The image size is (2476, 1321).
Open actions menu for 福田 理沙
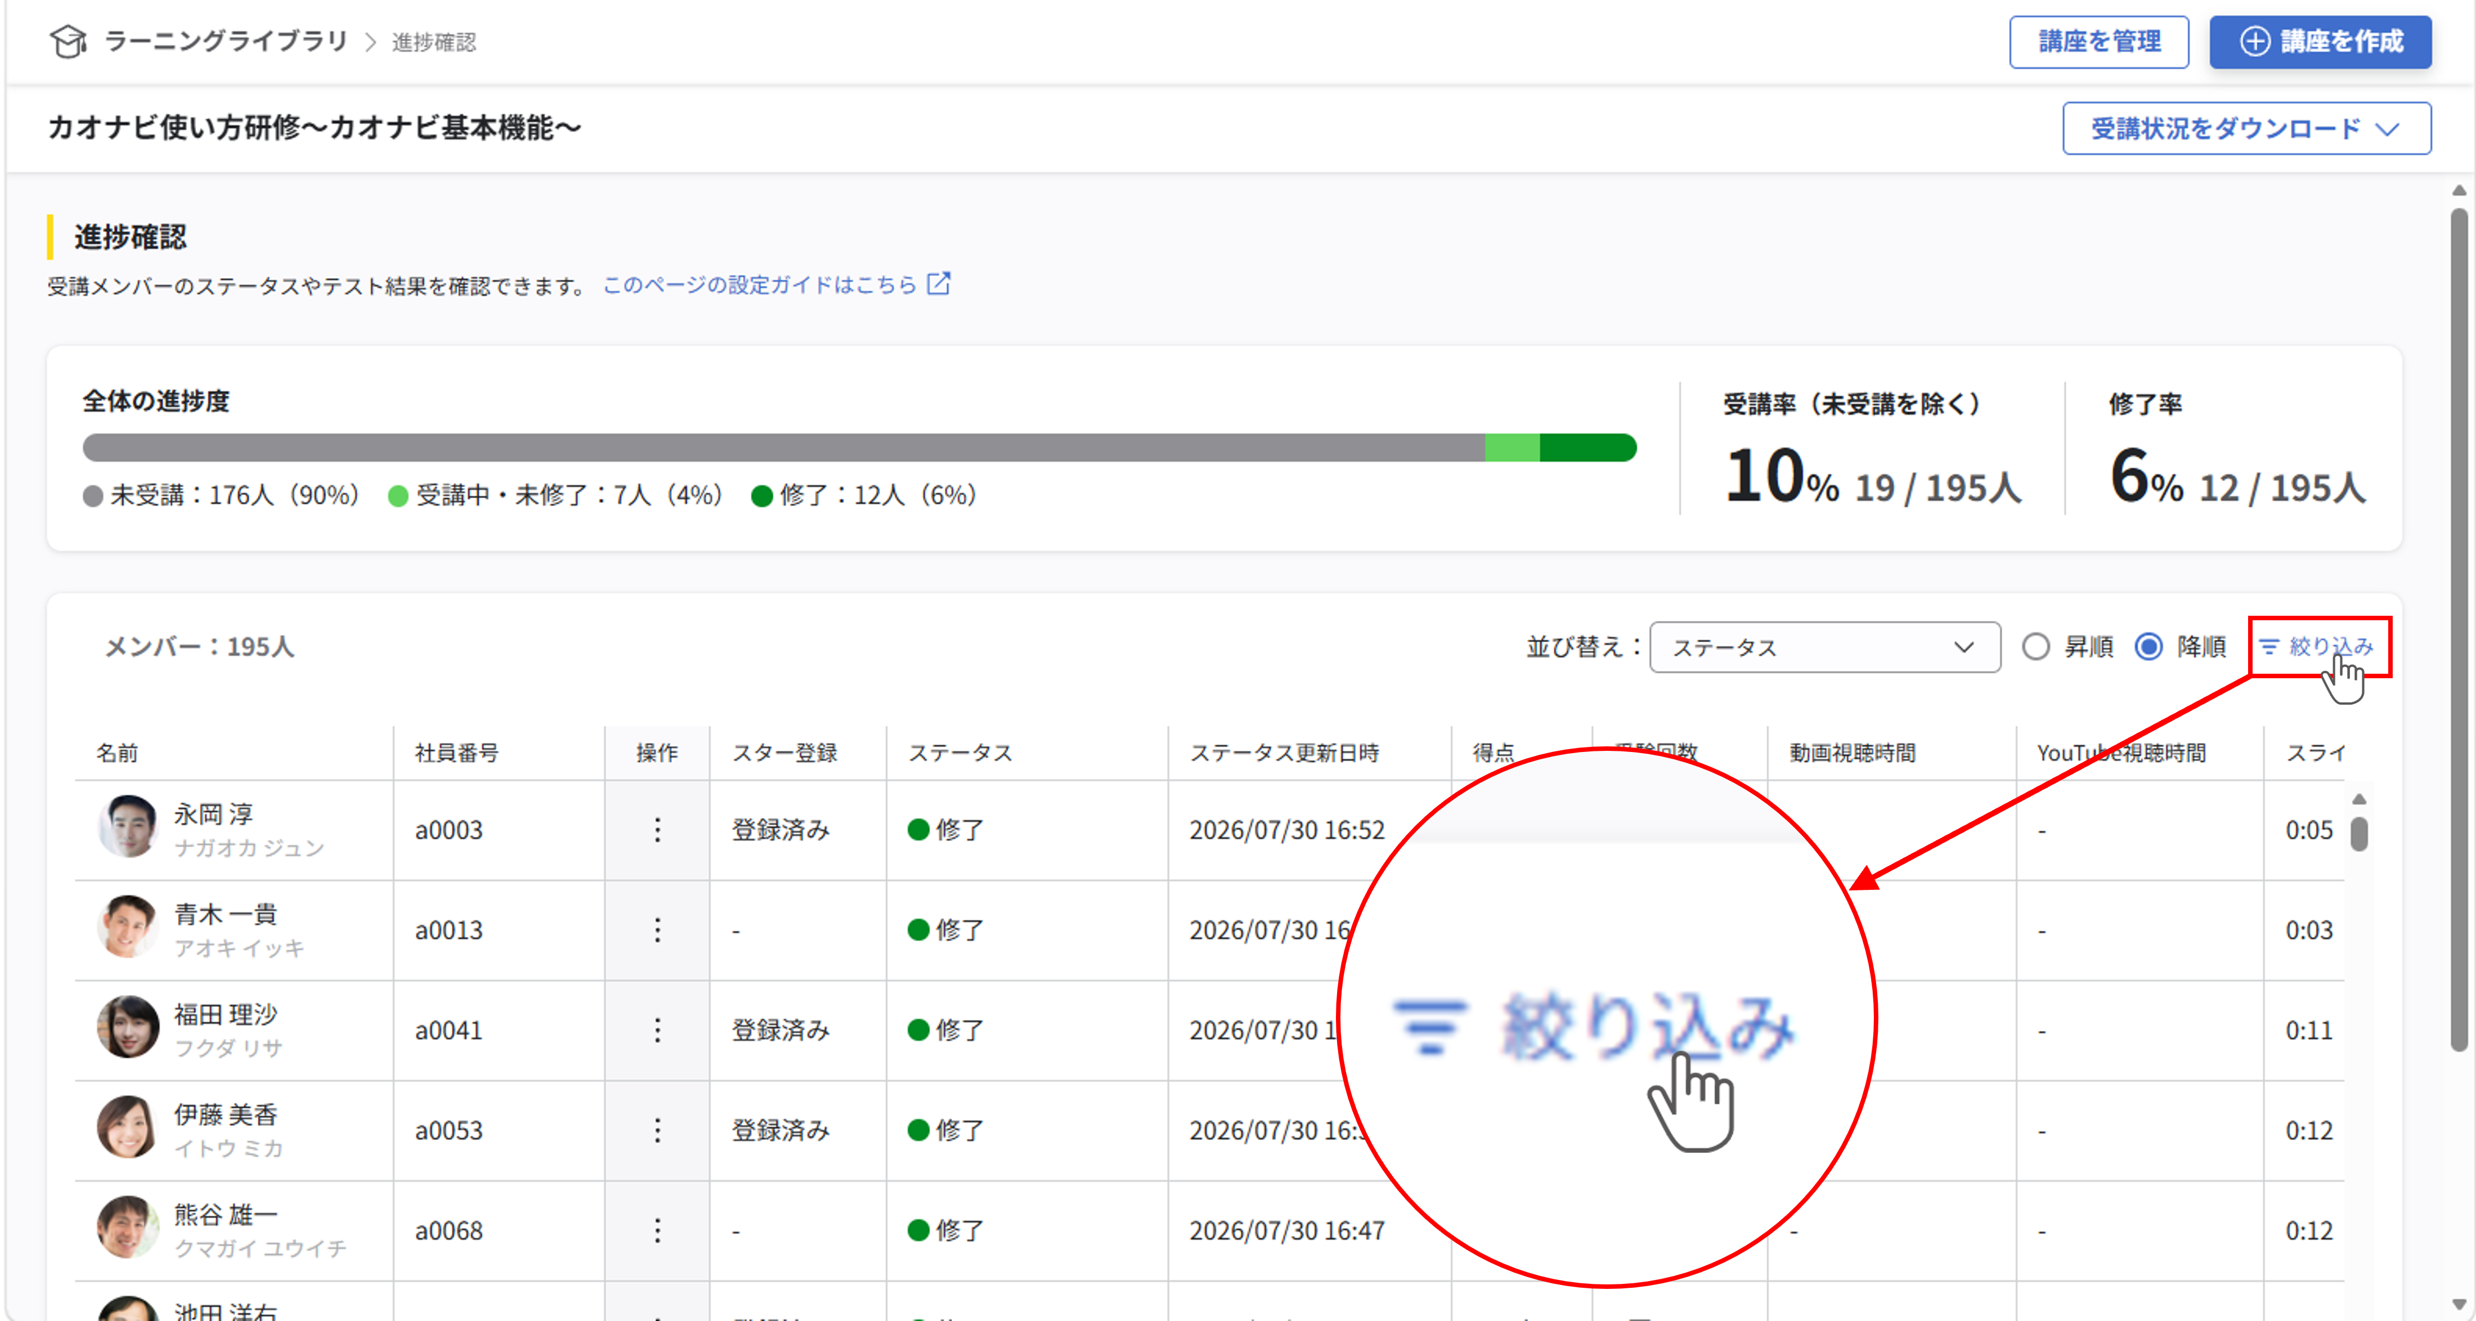click(657, 1029)
